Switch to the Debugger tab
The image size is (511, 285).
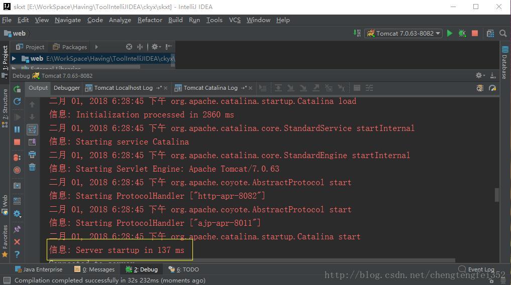[67, 88]
